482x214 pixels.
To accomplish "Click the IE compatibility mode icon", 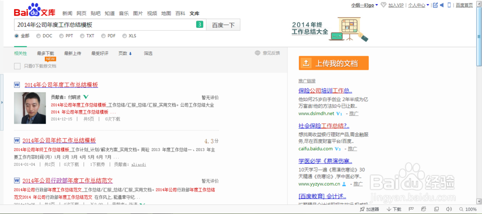I will [x=424, y=209].
